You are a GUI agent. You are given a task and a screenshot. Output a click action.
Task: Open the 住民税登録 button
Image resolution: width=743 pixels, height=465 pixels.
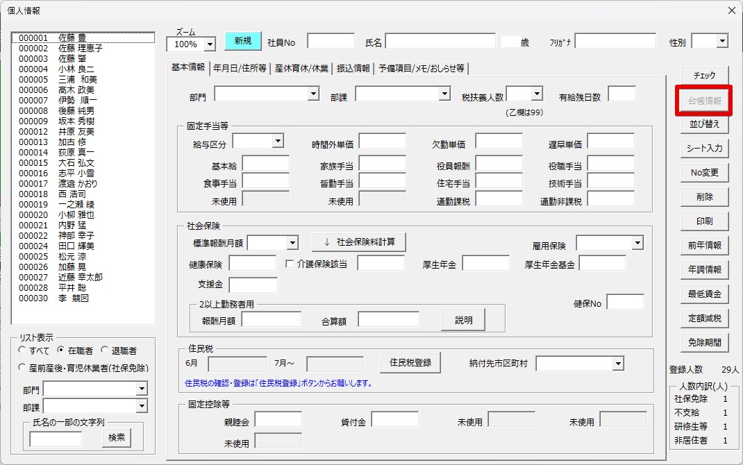tap(410, 363)
